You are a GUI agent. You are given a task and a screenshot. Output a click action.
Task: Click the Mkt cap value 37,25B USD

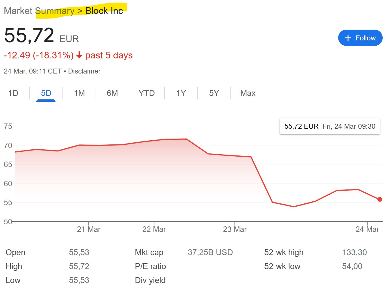coord(210,252)
